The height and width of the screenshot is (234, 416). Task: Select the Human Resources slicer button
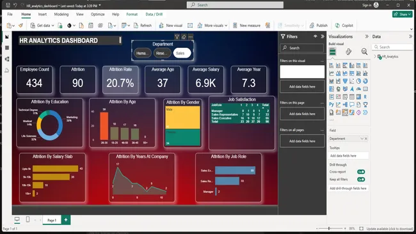point(142,53)
